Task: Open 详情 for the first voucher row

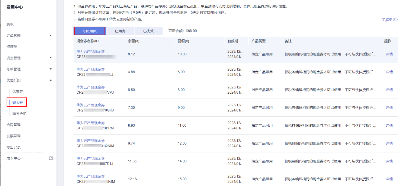Action: (x=389, y=54)
